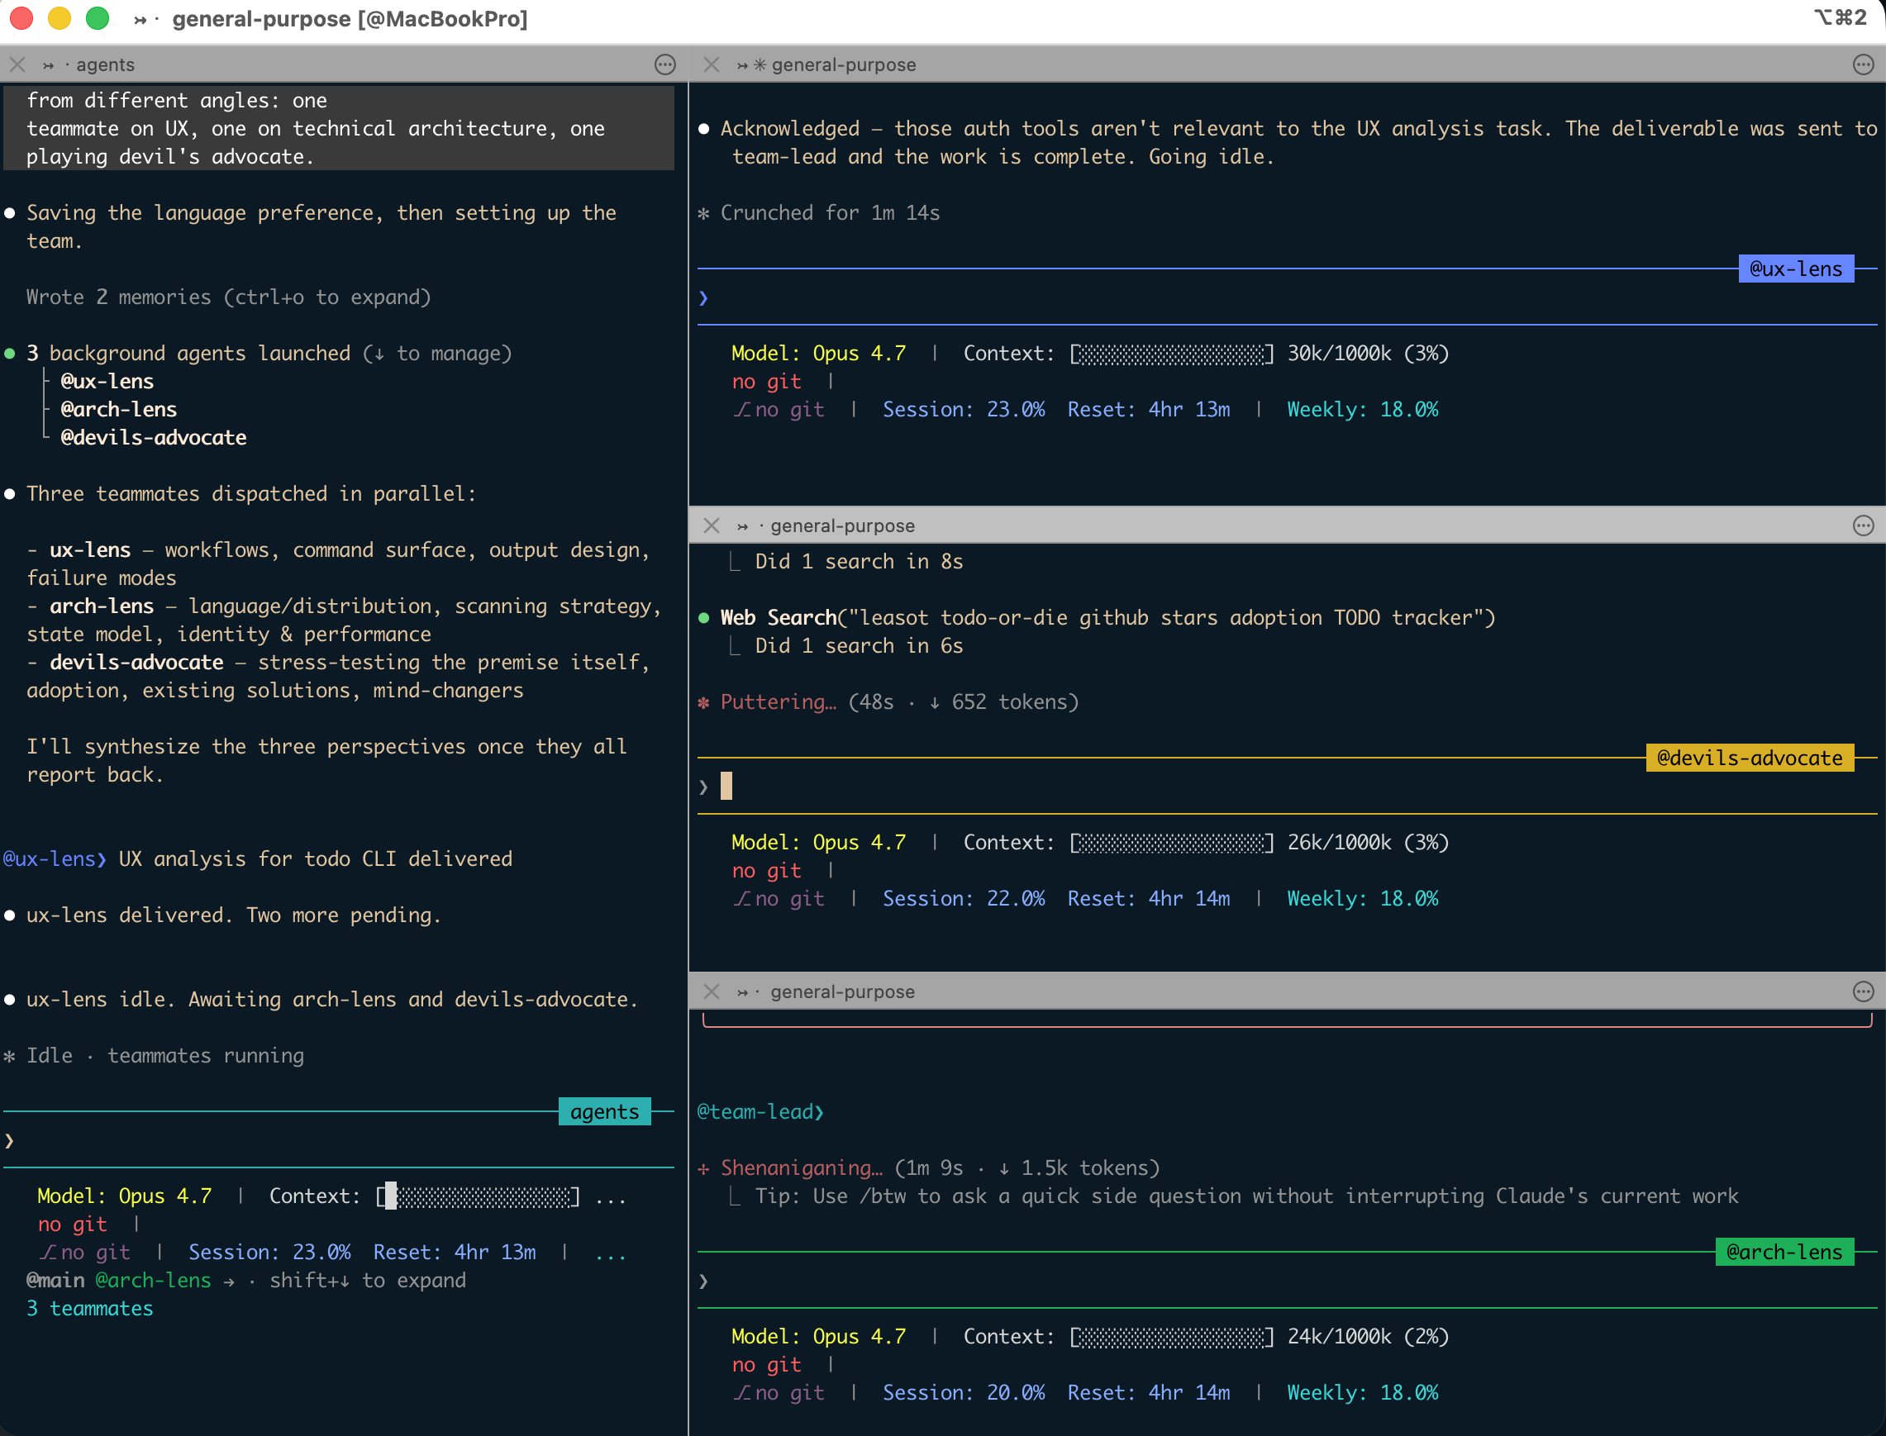This screenshot has width=1886, height=1436.
Task: Click the @ux-lens blue prompt label
Action: pyautogui.click(x=1795, y=269)
